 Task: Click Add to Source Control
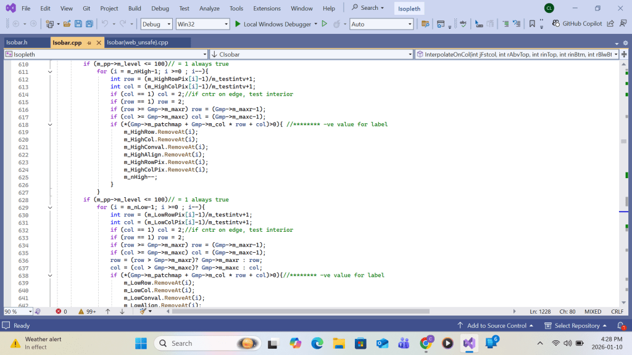(x=496, y=325)
